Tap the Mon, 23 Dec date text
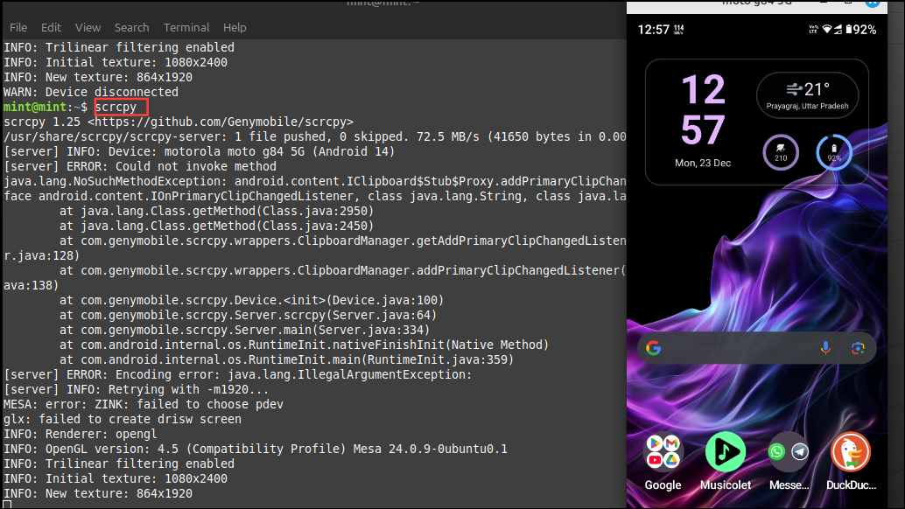Viewport: 905px width, 509px height. (x=703, y=163)
